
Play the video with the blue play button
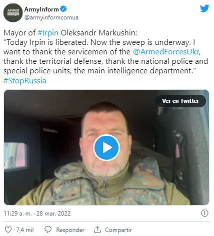[106, 148]
